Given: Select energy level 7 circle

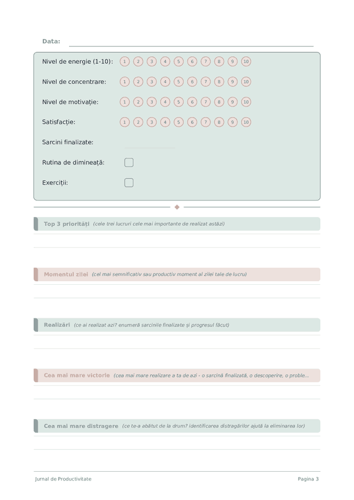Looking at the screenshot, I should pos(205,61).
